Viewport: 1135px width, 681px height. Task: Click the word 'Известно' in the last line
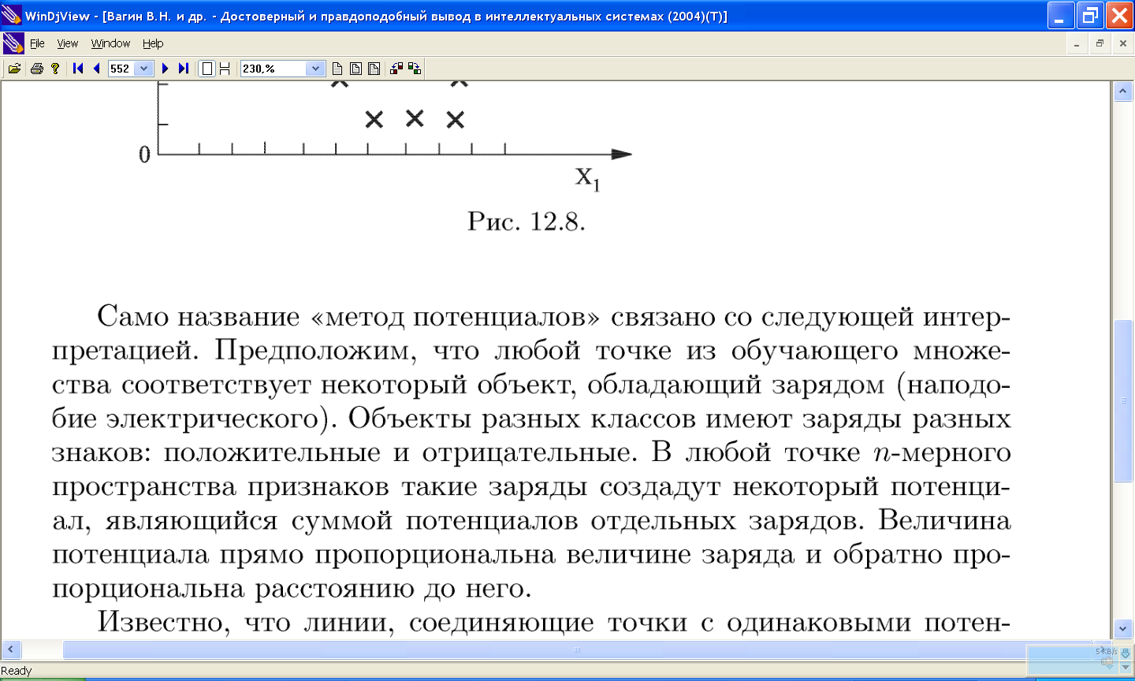(x=164, y=623)
